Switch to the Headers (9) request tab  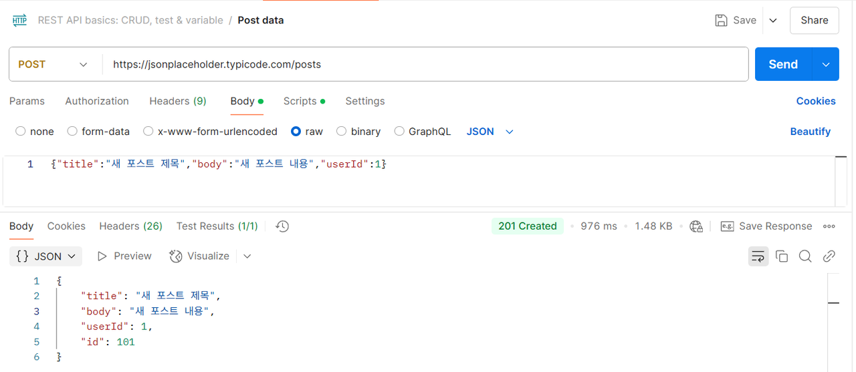178,102
